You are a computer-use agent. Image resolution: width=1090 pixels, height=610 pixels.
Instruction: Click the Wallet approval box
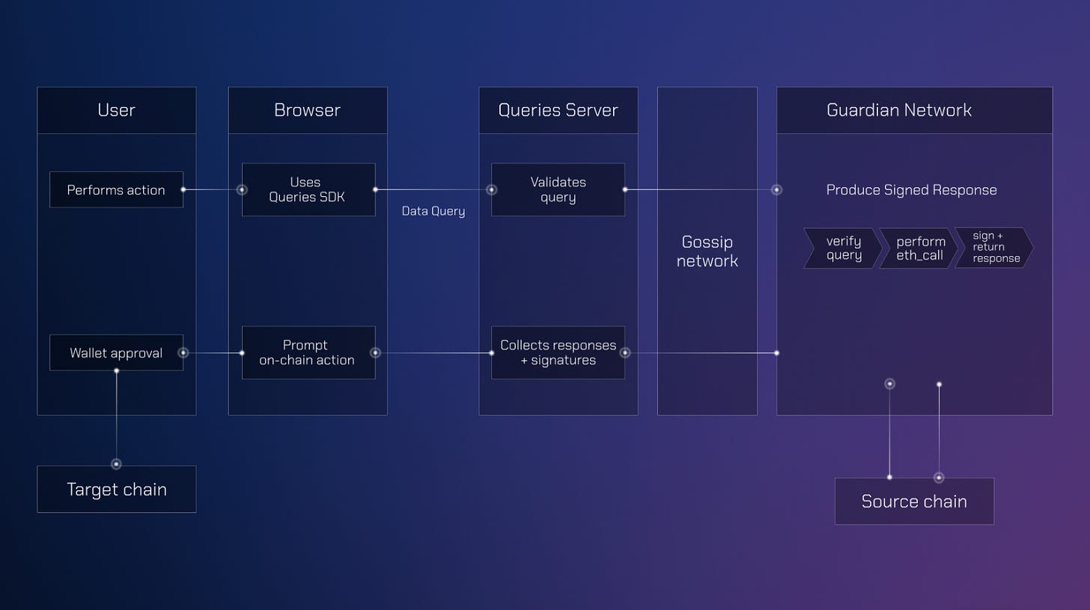coord(116,353)
